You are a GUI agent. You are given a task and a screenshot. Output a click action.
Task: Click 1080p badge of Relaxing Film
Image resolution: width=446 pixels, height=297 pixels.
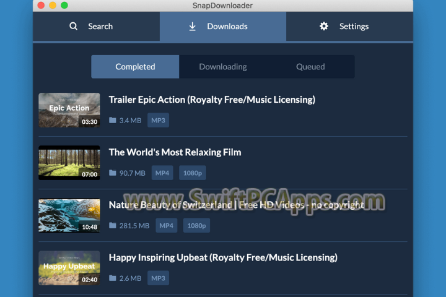193,173
